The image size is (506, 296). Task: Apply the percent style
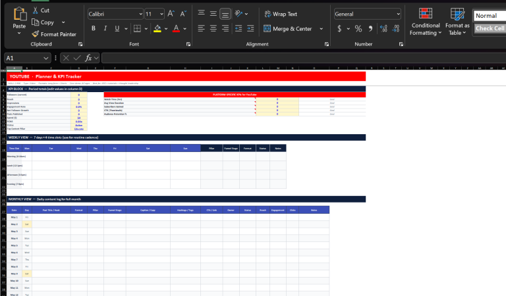pos(358,28)
